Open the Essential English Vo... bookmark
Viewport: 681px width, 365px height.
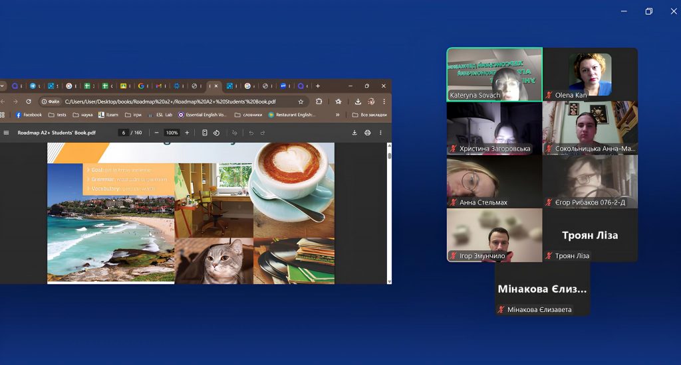pyautogui.click(x=202, y=115)
